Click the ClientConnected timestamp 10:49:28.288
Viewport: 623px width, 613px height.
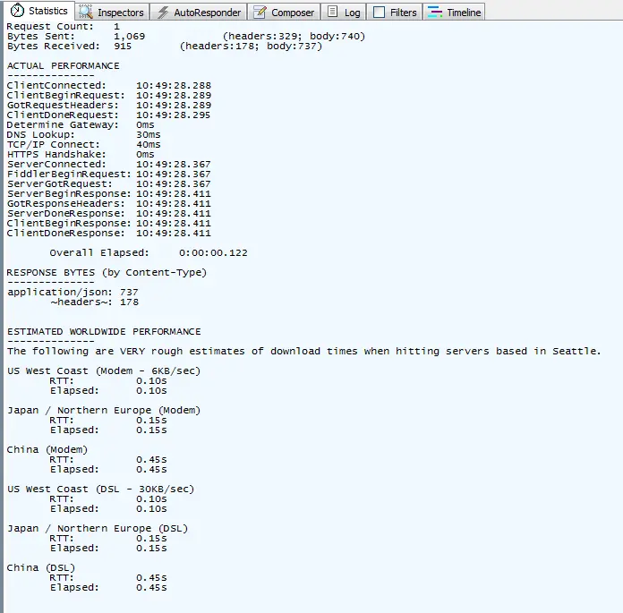coord(174,85)
